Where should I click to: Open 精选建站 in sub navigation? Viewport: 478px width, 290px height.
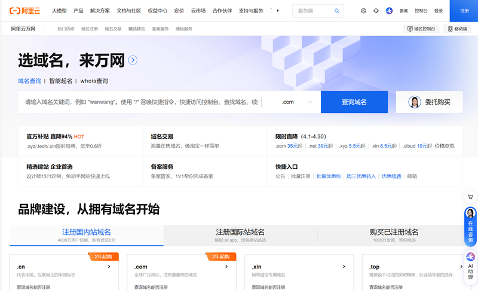(x=137, y=29)
